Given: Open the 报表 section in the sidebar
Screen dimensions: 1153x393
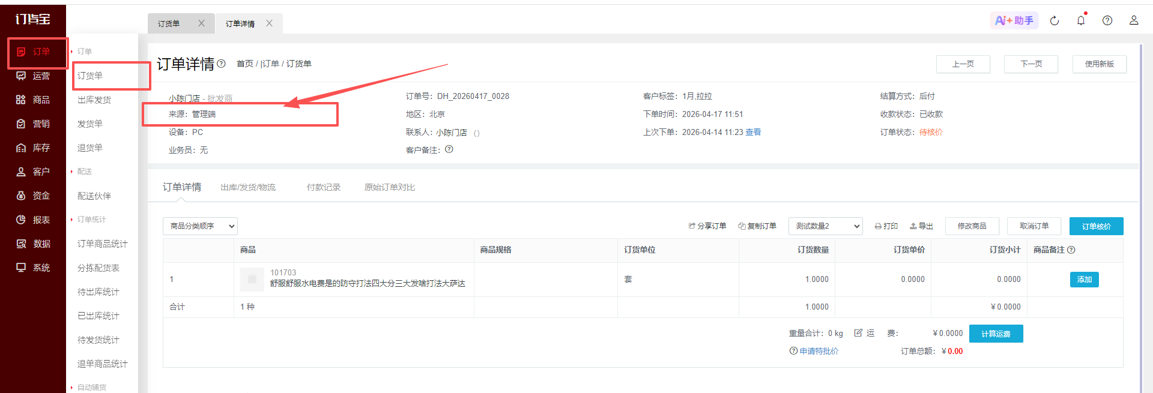Looking at the screenshot, I should coord(33,220).
